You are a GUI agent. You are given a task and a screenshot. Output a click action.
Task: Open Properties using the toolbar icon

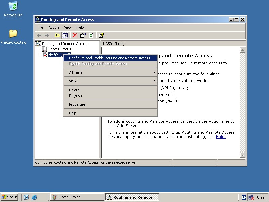pyautogui.click(x=83, y=35)
